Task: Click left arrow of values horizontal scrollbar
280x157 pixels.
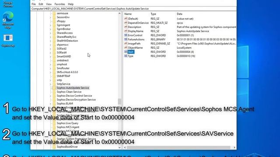Action: (125, 147)
